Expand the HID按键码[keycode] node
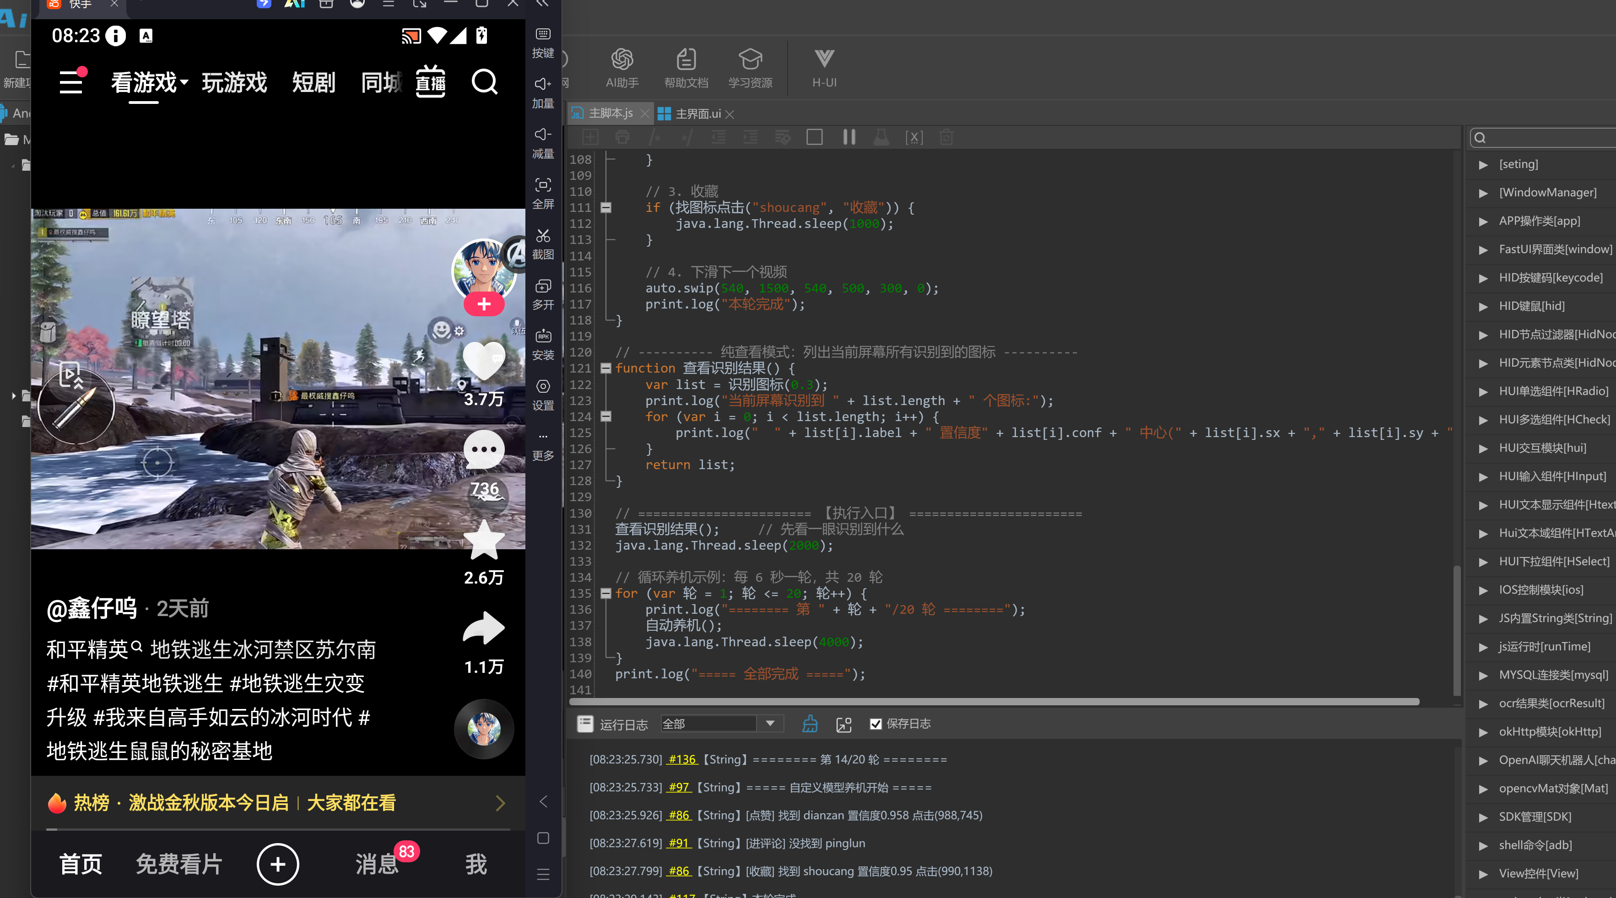 pyautogui.click(x=1483, y=278)
